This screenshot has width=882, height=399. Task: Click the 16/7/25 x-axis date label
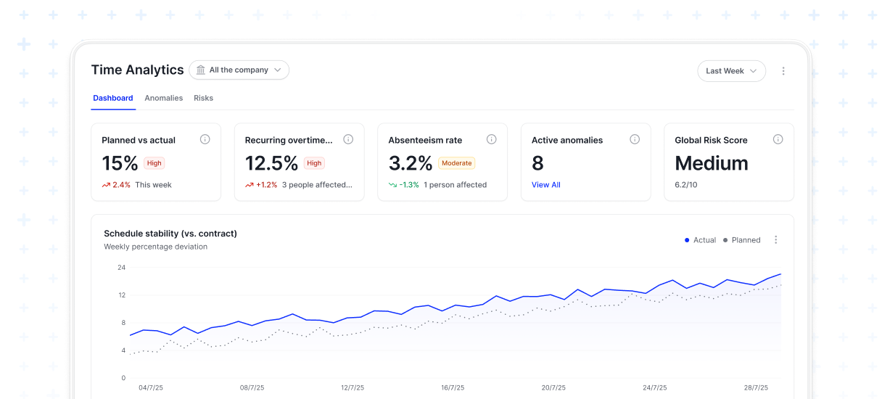(x=453, y=388)
